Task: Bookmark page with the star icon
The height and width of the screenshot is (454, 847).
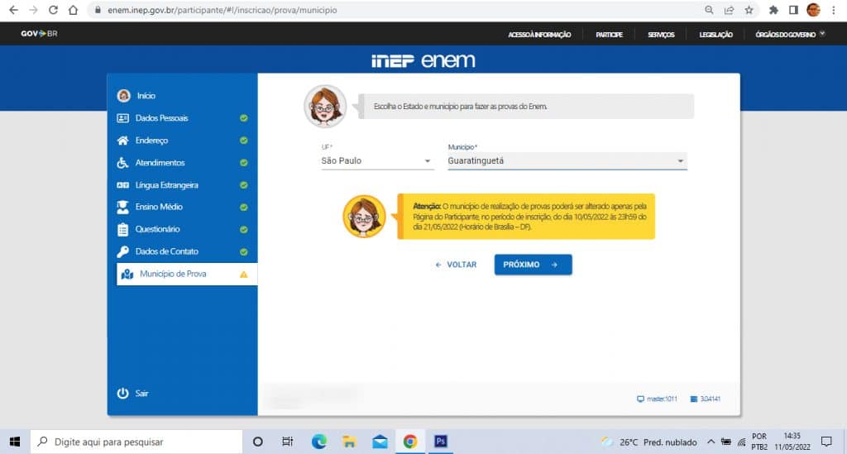Action: [749, 10]
